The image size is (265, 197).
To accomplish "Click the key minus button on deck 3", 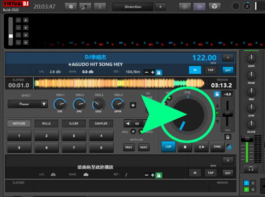I will point(146,175).
